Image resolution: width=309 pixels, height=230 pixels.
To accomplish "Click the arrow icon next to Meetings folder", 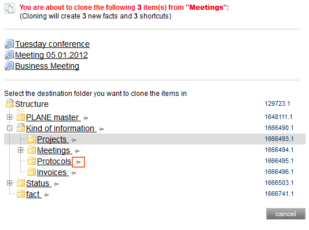I will coord(77,151).
